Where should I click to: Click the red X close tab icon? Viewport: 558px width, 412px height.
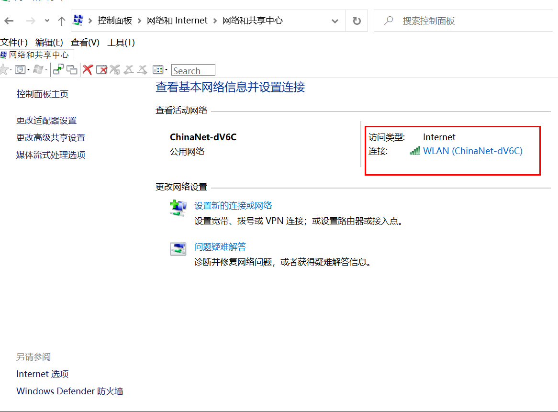tap(88, 70)
